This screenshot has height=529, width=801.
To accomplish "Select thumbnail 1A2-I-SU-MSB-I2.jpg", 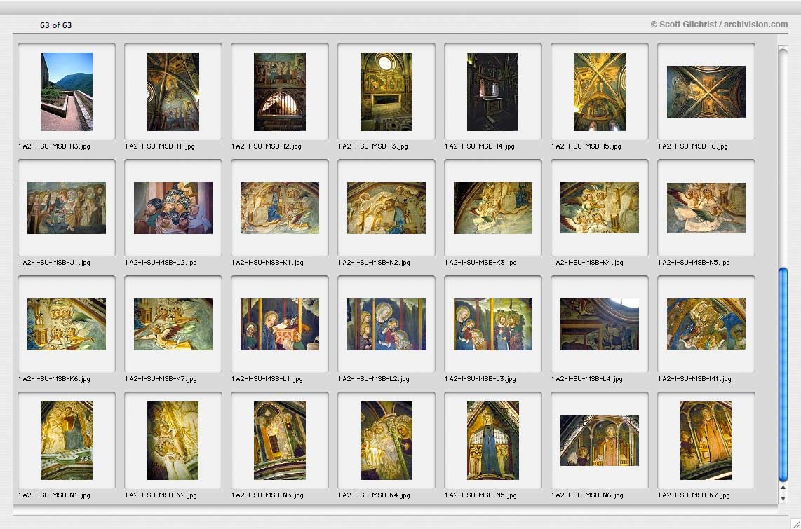I will pyautogui.click(x=279, y=91).
